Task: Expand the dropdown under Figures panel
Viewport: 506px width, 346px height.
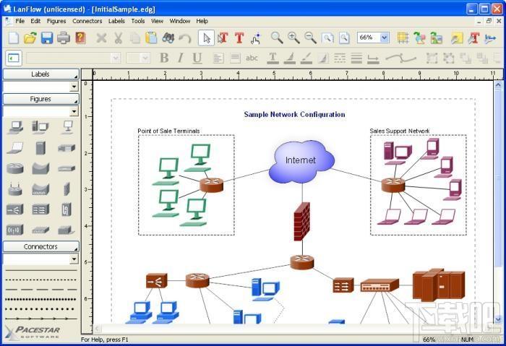Action: point(74,111)
